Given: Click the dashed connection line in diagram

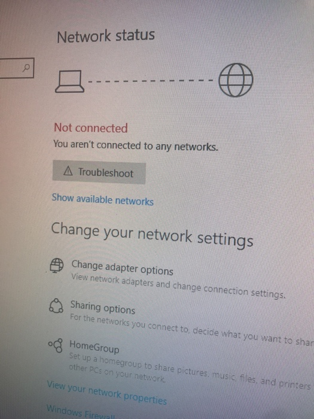Looking at the screenshot, I should click(151, 80).
